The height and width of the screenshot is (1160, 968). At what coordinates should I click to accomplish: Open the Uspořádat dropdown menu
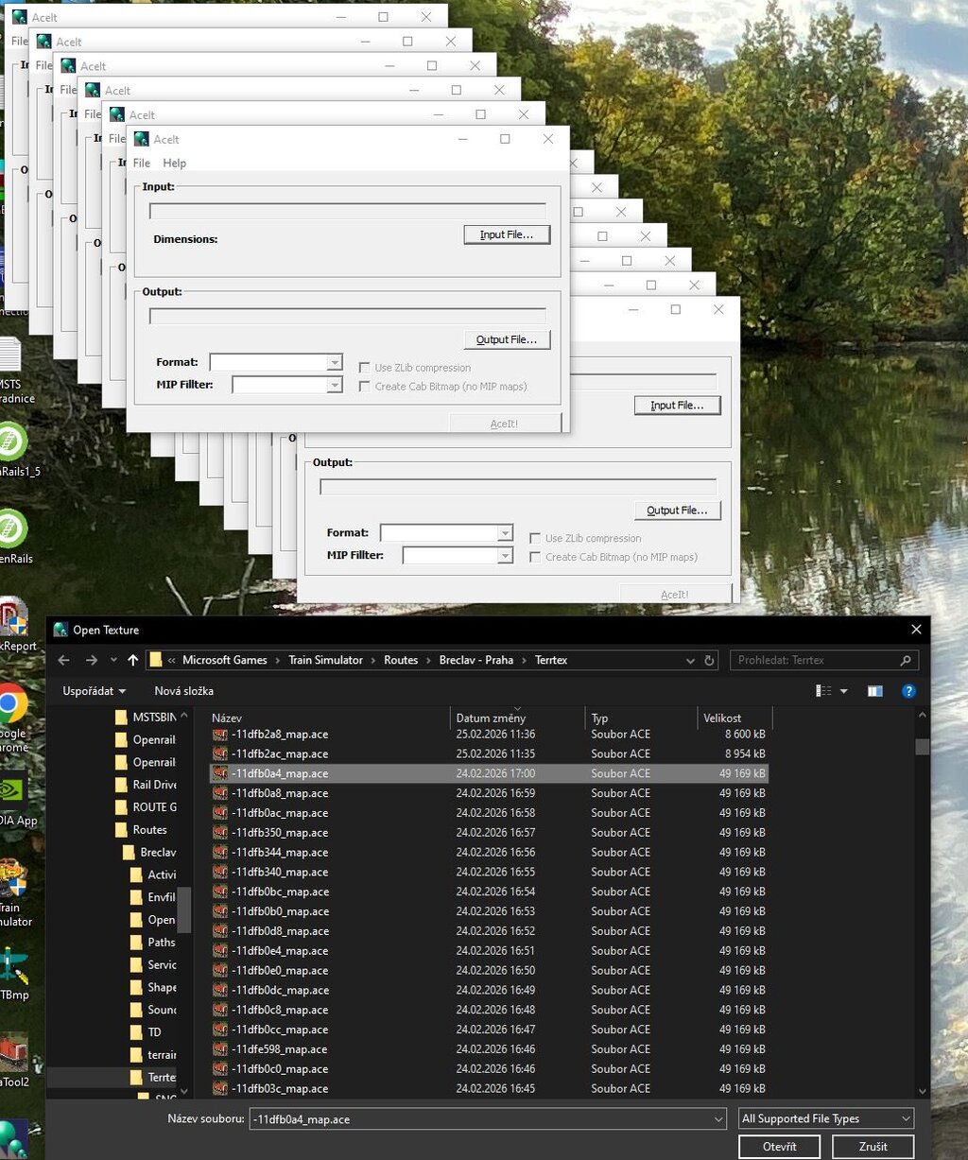94,691
